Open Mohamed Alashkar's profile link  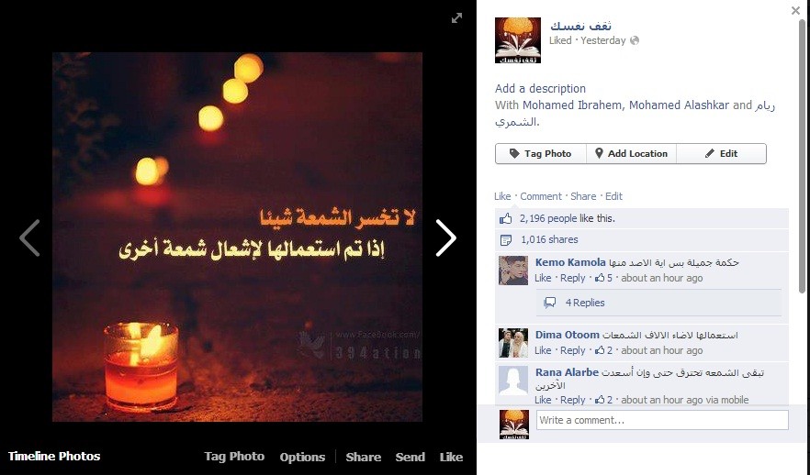point(679,105)
